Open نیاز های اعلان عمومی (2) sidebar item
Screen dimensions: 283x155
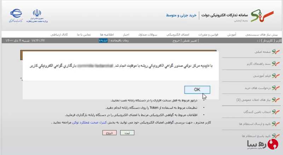tap(254, 100)
